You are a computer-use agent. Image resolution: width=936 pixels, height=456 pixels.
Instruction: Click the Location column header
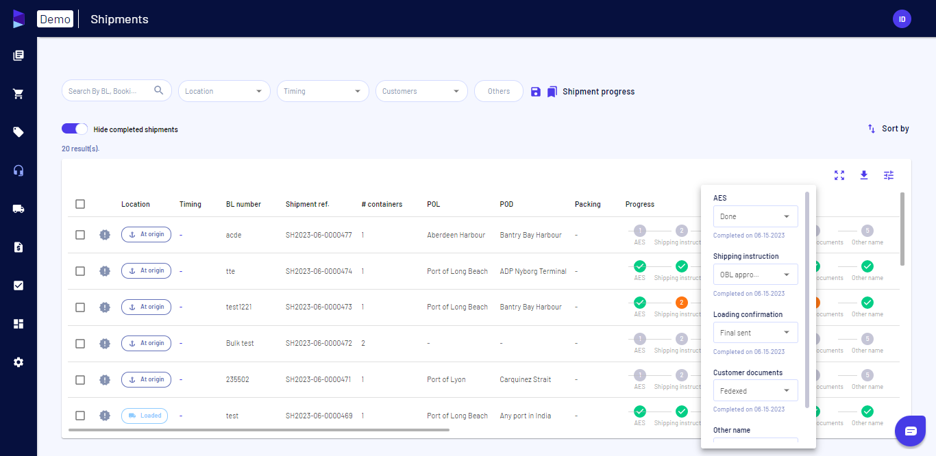point(136,204)
